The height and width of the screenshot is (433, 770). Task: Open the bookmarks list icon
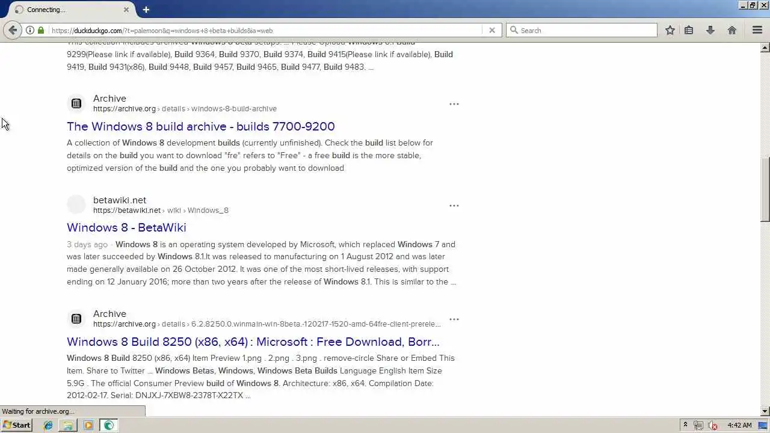(689, 30)
